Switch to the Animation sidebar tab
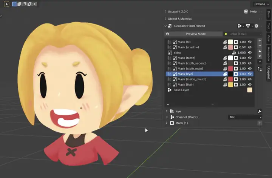 [269, 54]
